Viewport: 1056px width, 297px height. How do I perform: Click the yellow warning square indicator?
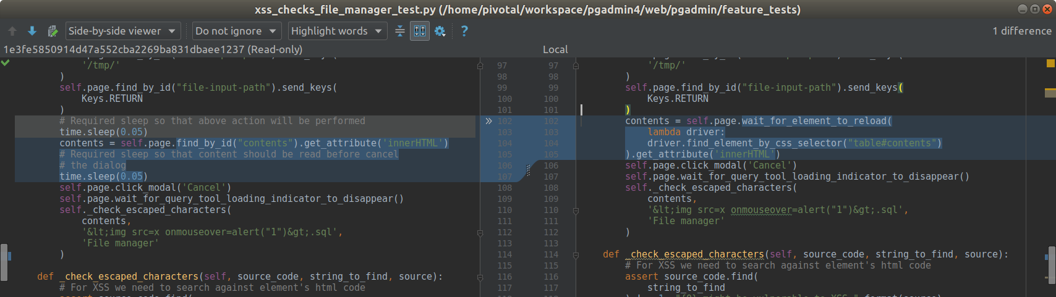(1050, 64)
